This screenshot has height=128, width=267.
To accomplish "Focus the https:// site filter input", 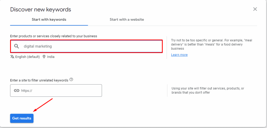I will [x=60, y=91].
